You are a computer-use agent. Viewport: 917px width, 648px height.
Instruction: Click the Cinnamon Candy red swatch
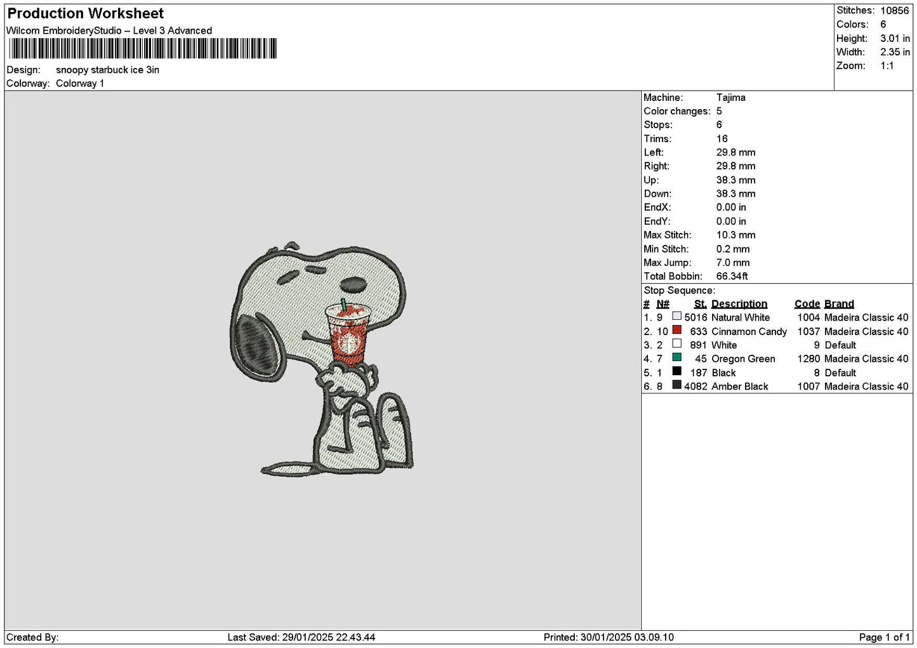point(677,330)
